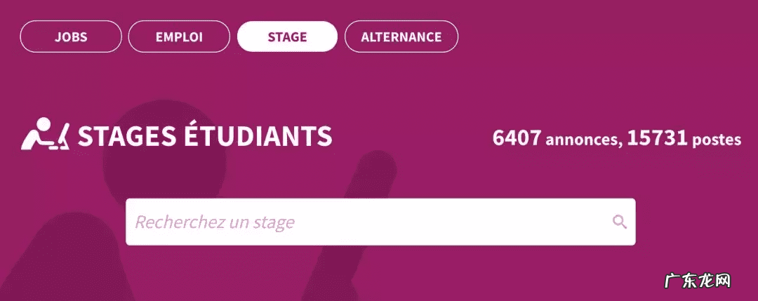758x301 pixels.
Task: Click the student-at-desk icon beside the heading
Action: coord(45,135)
